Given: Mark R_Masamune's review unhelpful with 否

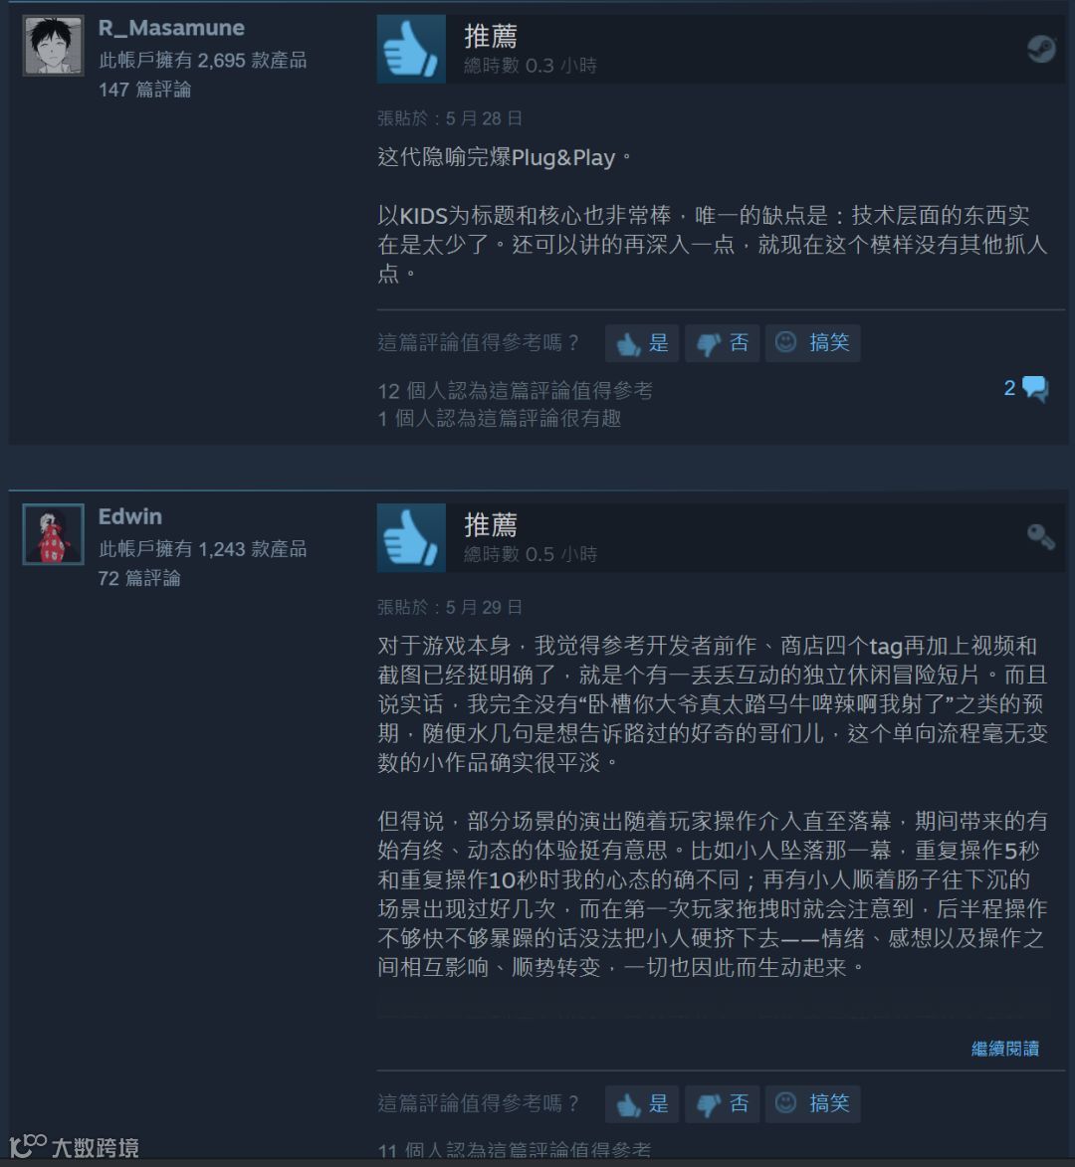Looking at the screenshot, I should pos(722,343).
